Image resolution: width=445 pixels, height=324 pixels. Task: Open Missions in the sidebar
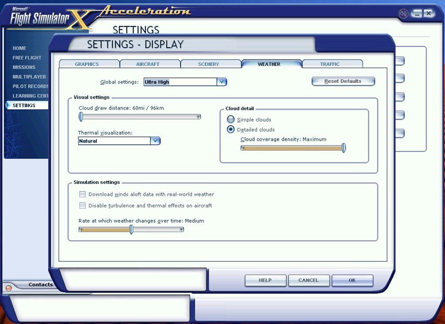[x=24, y=67]
